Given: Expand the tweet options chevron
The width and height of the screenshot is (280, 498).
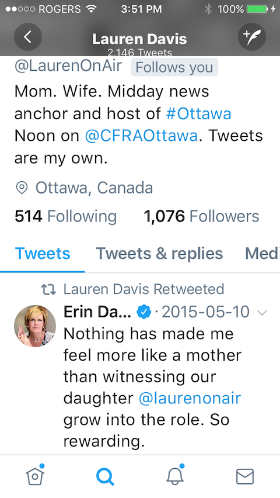Looking at the screenshot, I should pyautogui.click(x=262, y=313).
